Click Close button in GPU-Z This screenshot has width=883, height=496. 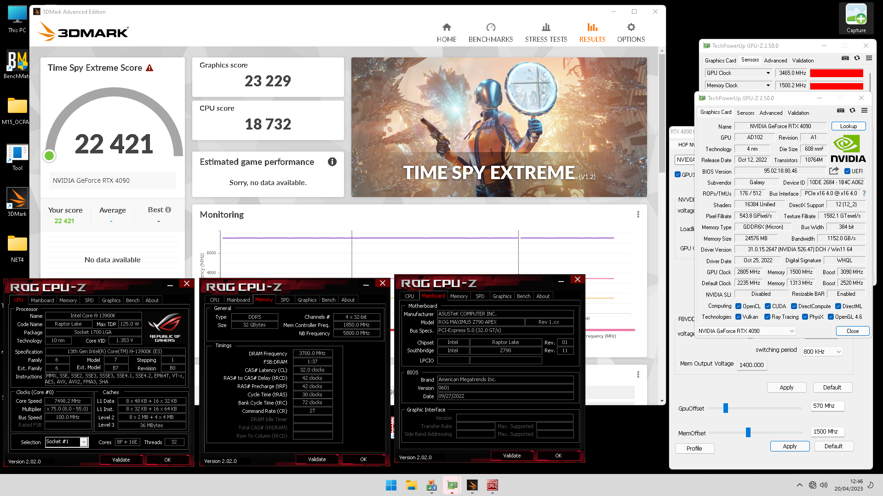(x=852, y=331)
